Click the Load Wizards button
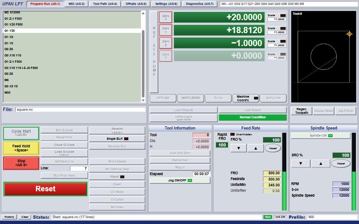Image resolution: width=359 pixels, height=224 pixels. point(184,110)
